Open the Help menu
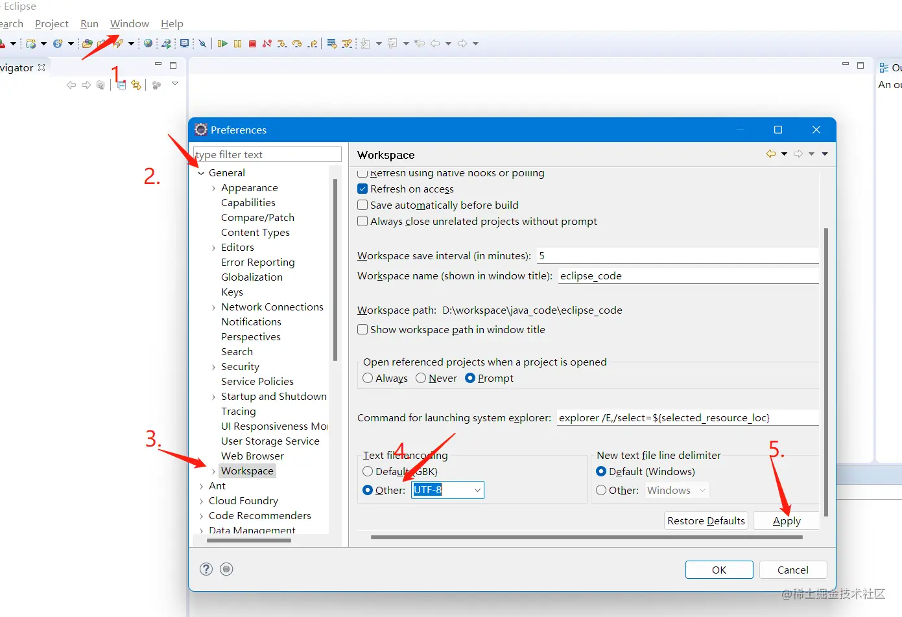 tap(172, 24)
